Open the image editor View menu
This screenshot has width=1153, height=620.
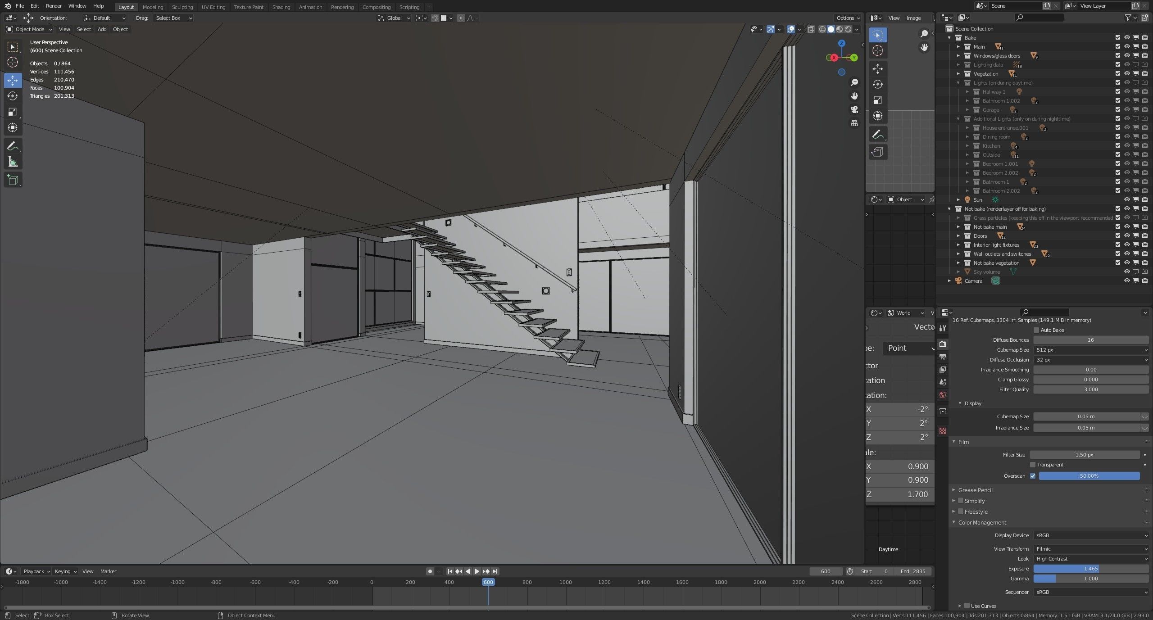coord(894,18)
